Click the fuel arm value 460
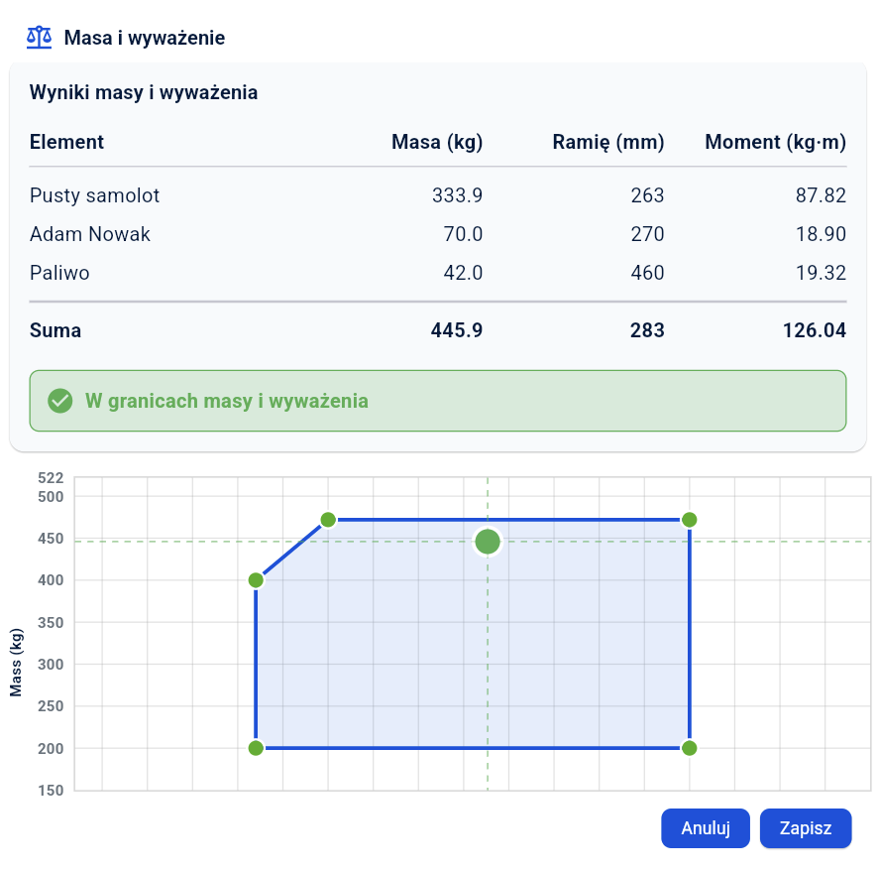 point(647,273)
